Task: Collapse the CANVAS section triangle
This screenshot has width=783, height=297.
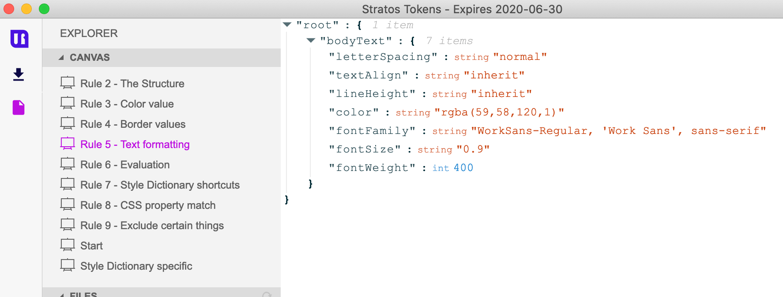Action: 61,58
